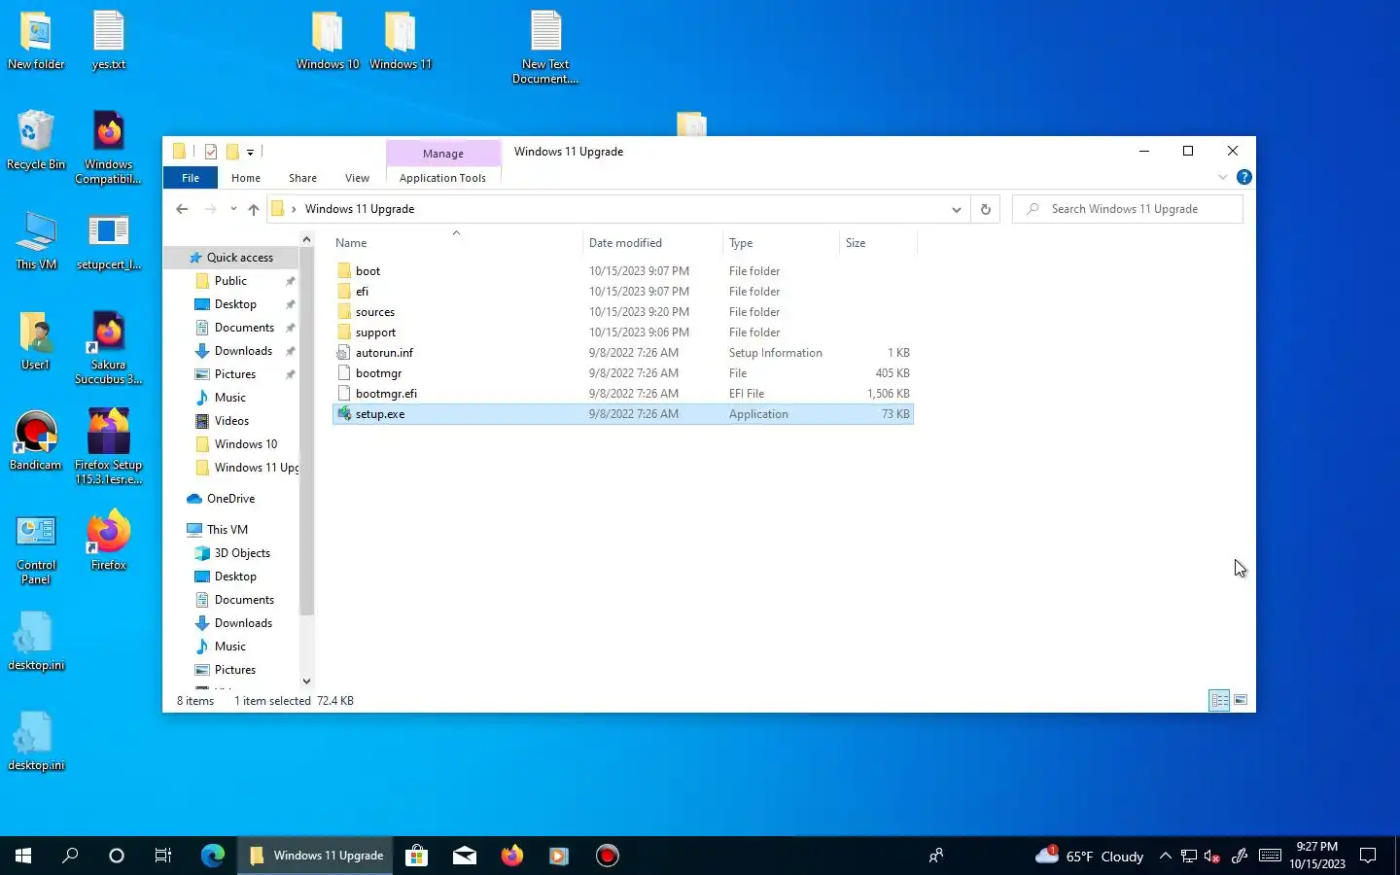
Task: Select Control Panel desktop icon
Action: point(36,548)
